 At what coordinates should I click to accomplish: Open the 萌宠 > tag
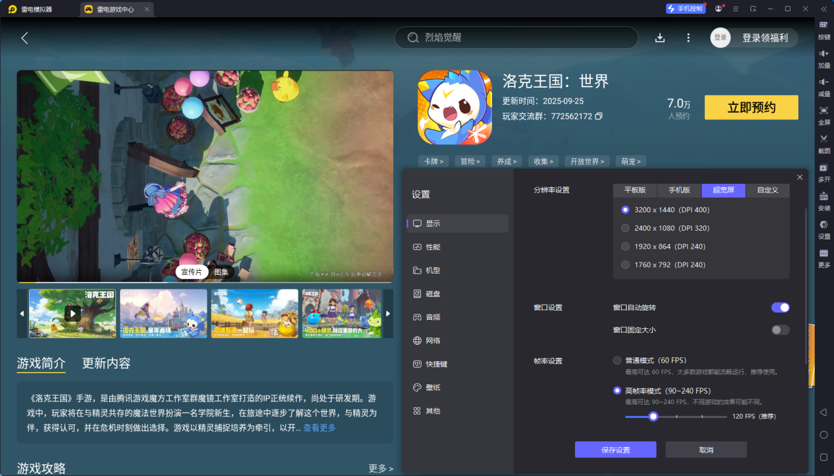pyautogui.click(x=630, y=161)
